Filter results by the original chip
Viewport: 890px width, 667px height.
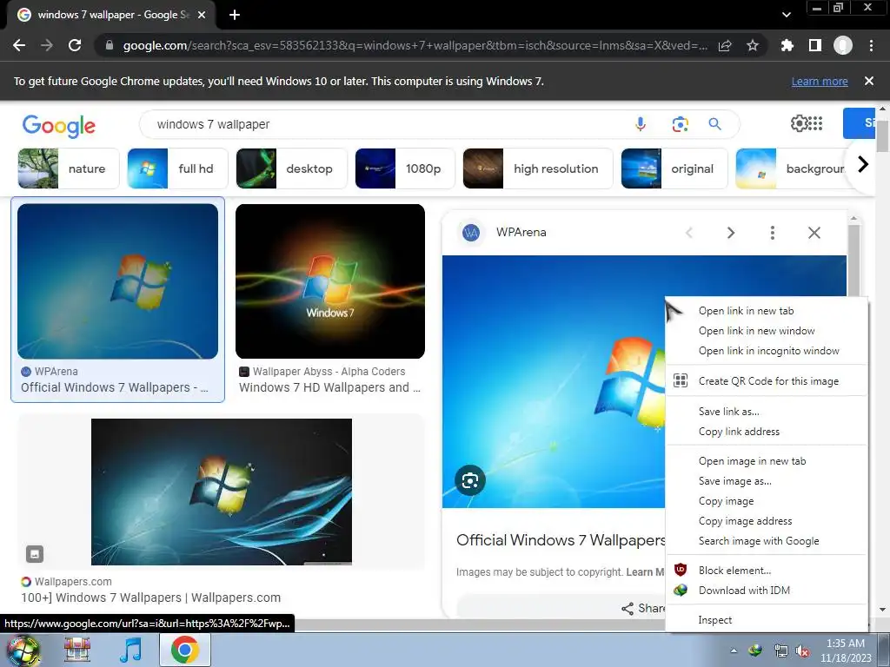click(674, 168)
